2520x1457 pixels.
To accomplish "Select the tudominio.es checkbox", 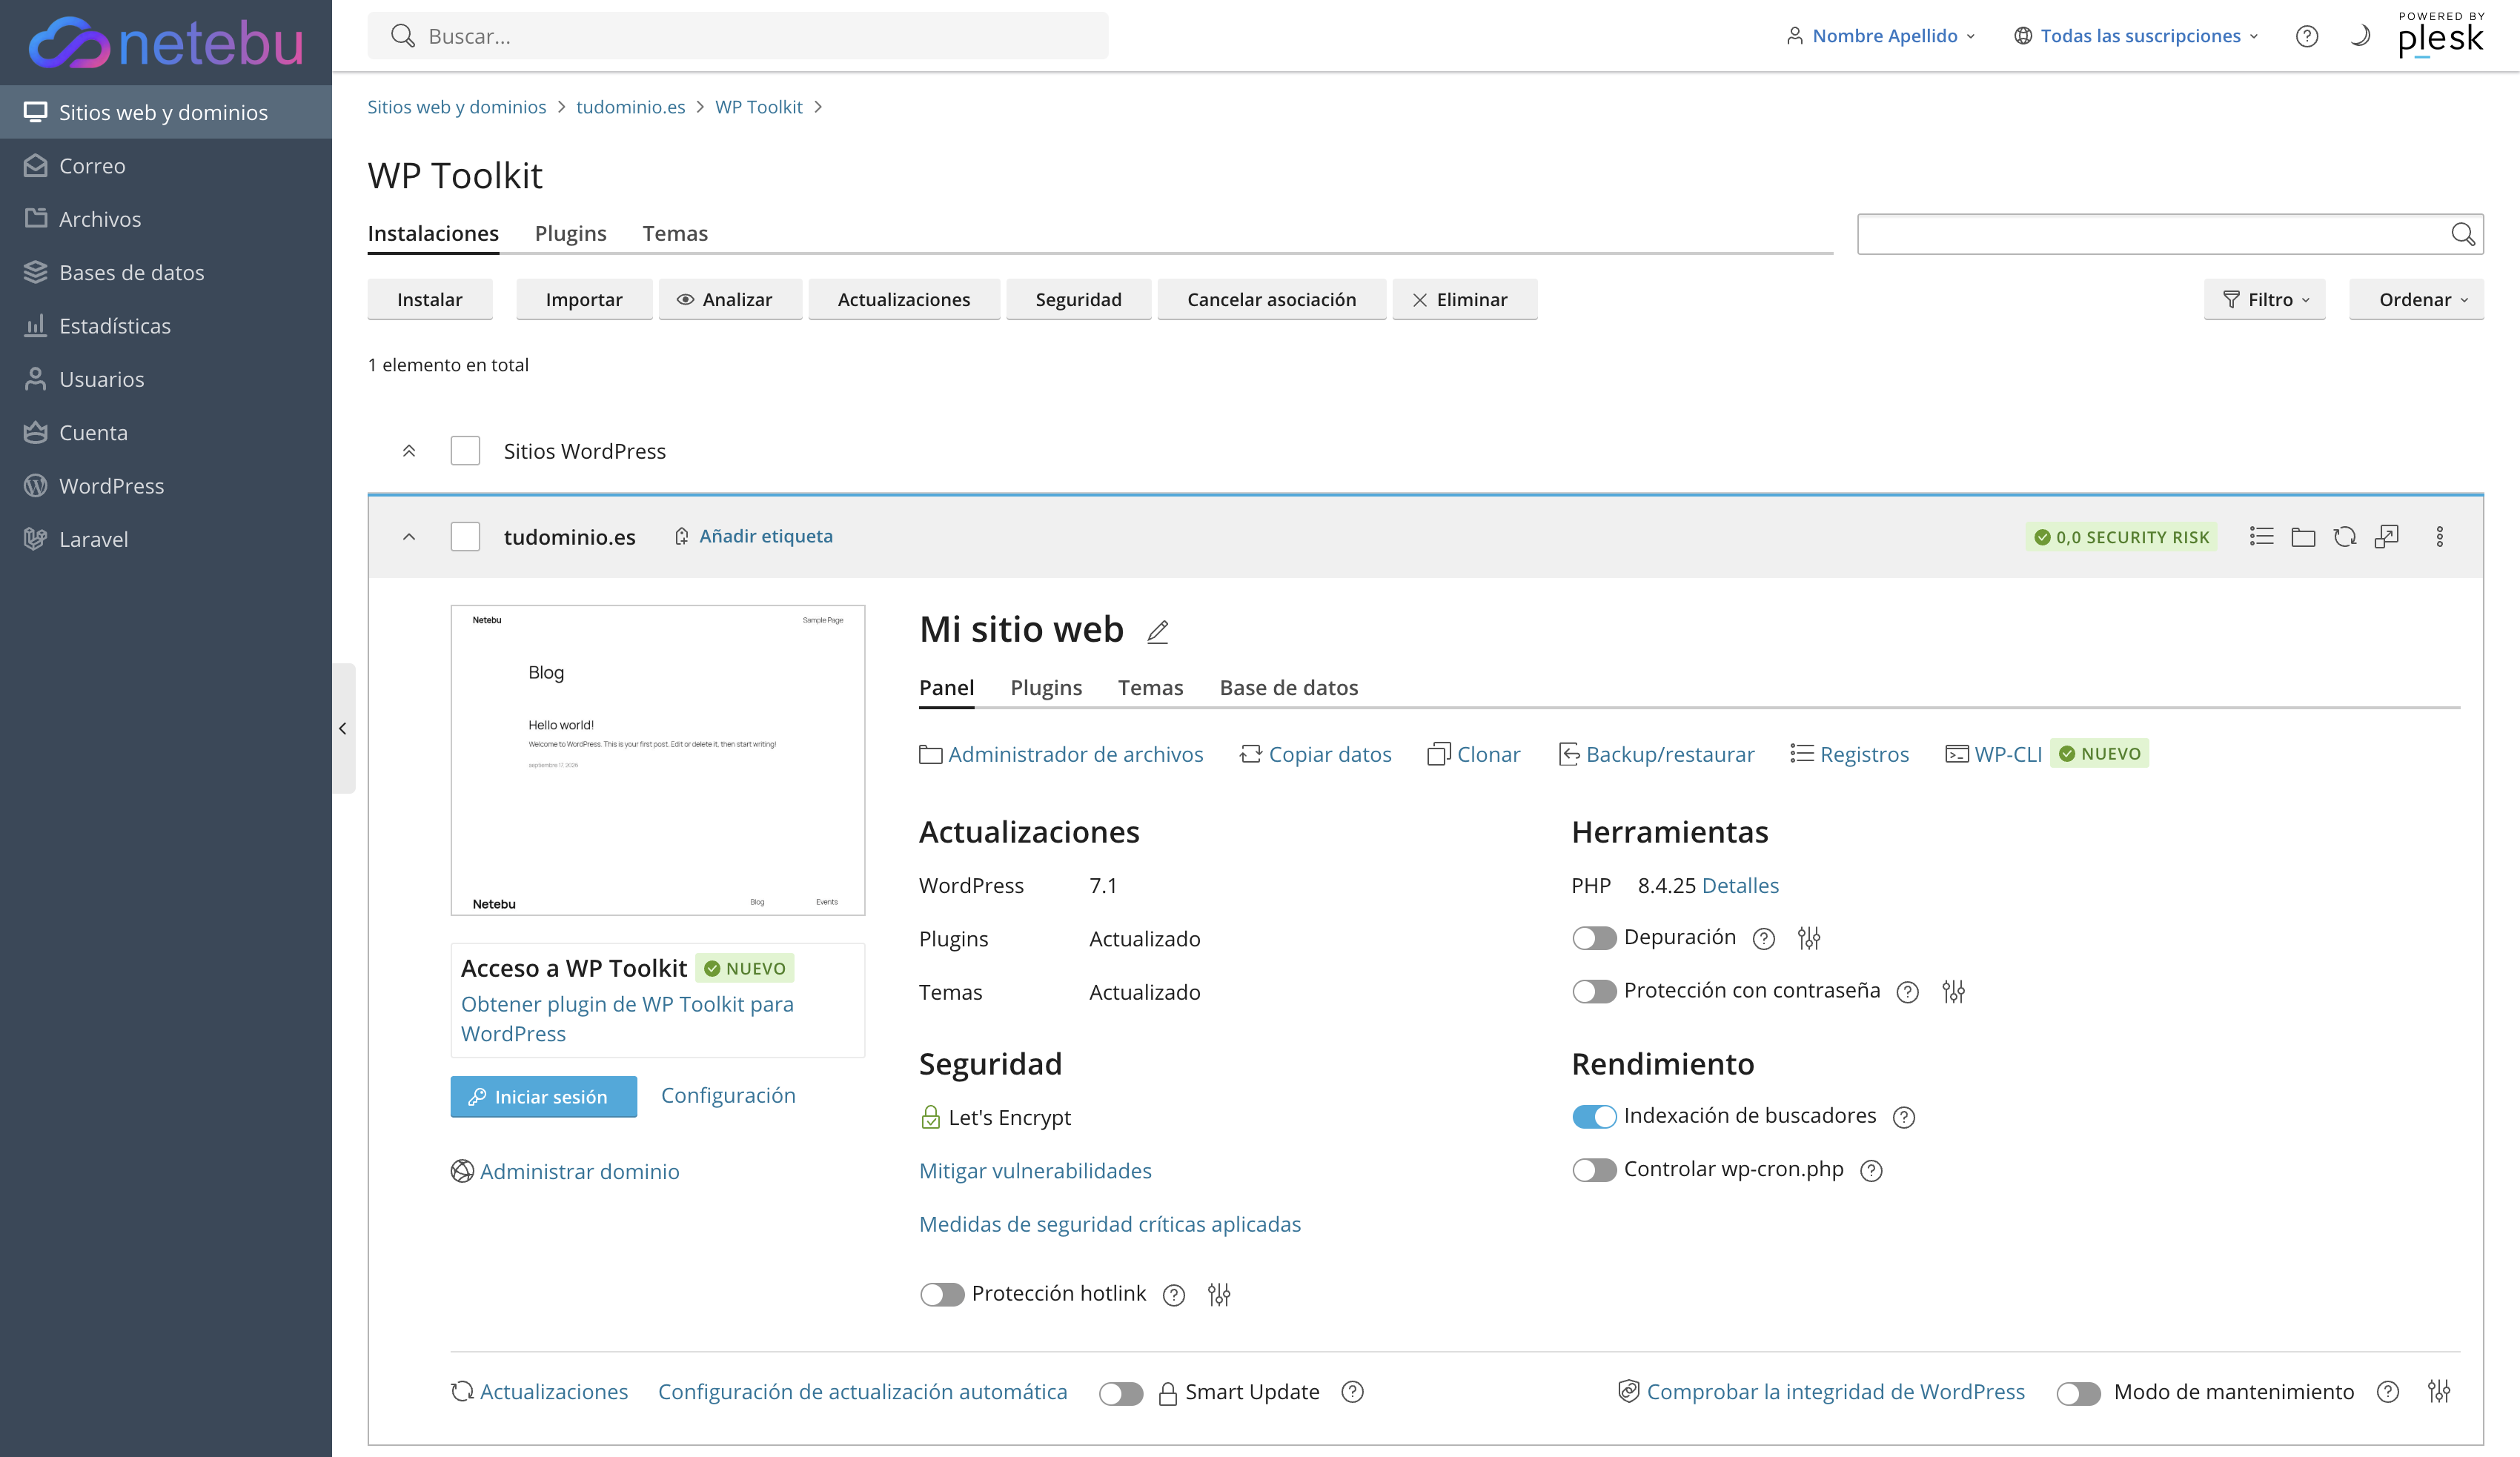I will (x=465, y=537).
